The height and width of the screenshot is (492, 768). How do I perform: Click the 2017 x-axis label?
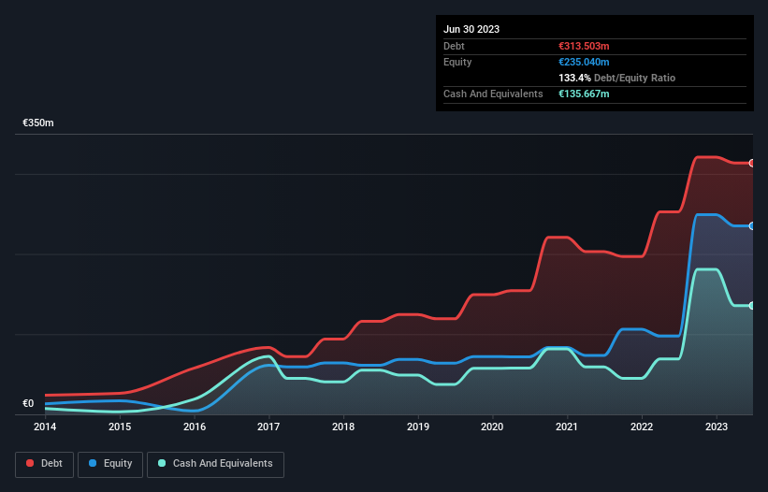click(268, 427)
